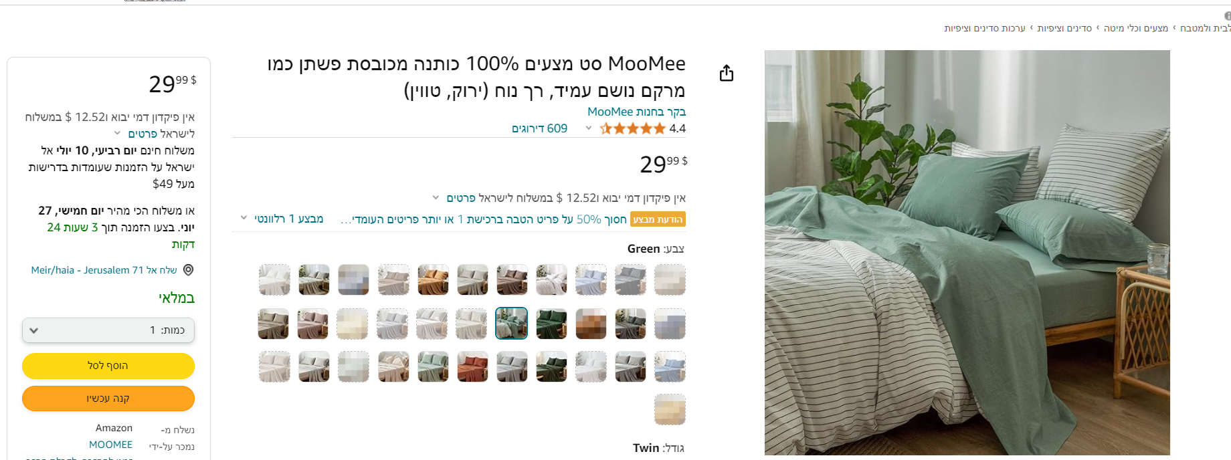Click the MOOMEE seller link in buy box

(110, 445)
